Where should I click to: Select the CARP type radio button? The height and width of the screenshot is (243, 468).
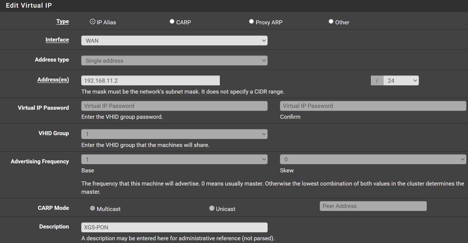(x=172, y=21)
